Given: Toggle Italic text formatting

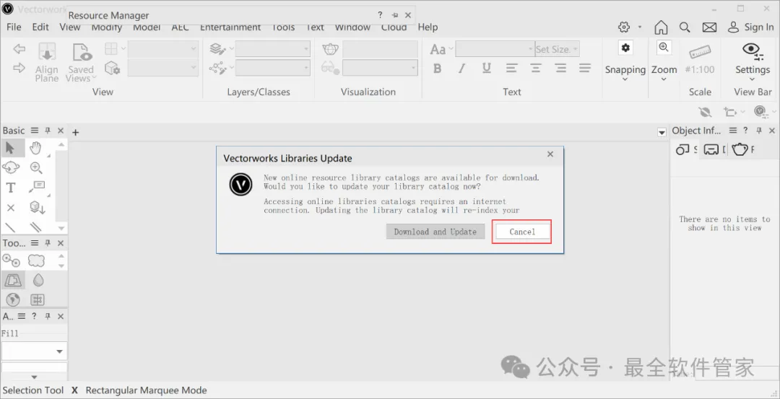Looking at the screenshot, I should [461, 69].
